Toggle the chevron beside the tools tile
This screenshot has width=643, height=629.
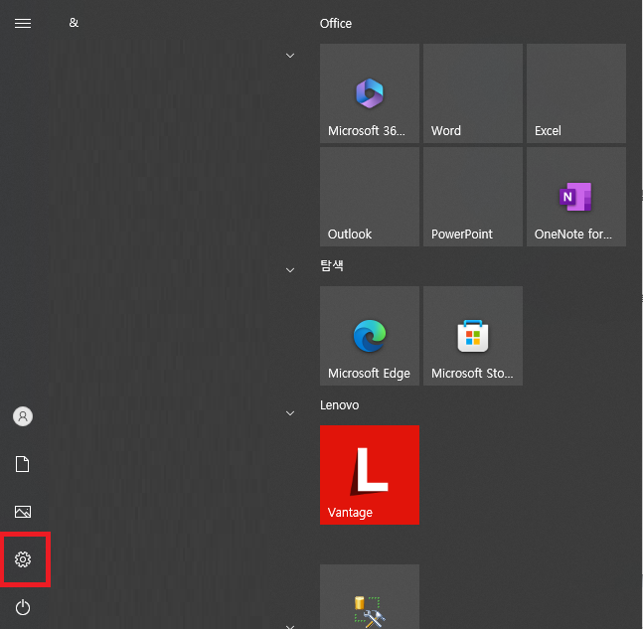click(290, 626)
